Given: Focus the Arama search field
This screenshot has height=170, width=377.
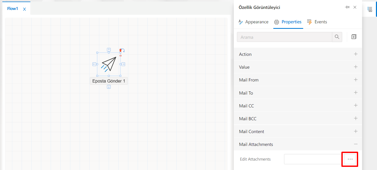Looking at the screenshot, I should pyautogui.click(x=284, y=37).
